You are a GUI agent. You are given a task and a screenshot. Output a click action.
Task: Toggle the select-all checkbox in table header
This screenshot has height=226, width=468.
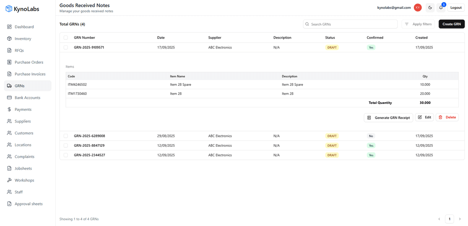[x=66, y=38]
